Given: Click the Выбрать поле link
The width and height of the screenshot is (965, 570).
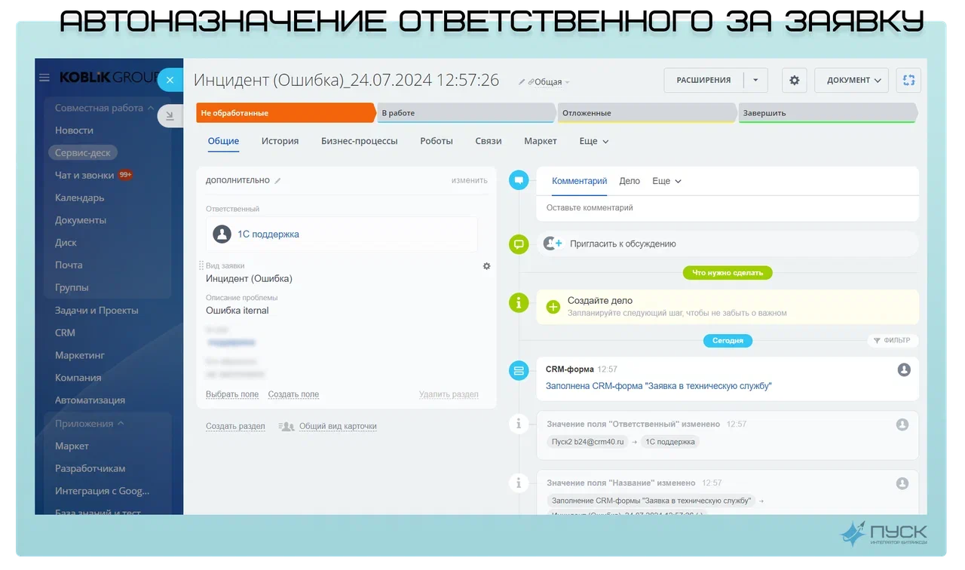Looking at the screenshot, I should pos(232,394).
